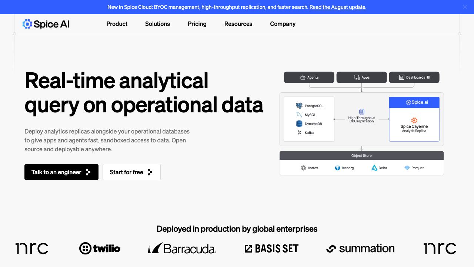This screenshot has width=474, height=267.
Task: Click the Agents robot icon in the diagram
Action: pyautogui.click(x=303, y=78)
